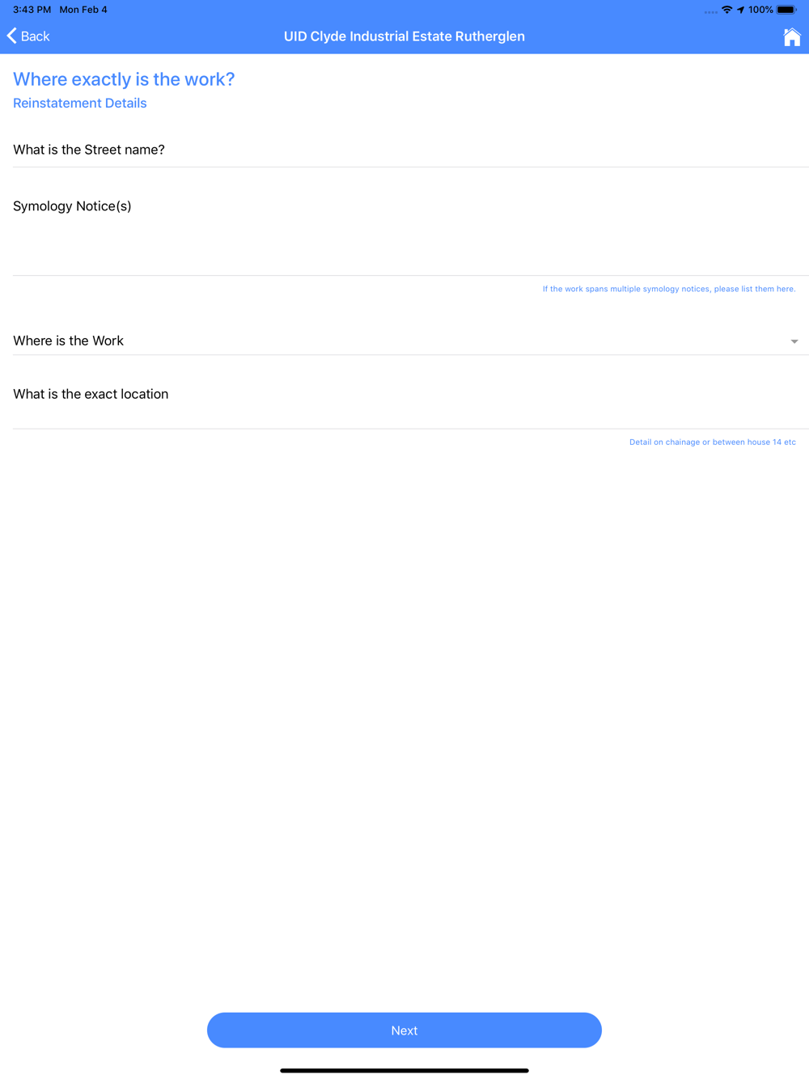
Task: Tap the symology notices hint text
Action: coord(669,289)
